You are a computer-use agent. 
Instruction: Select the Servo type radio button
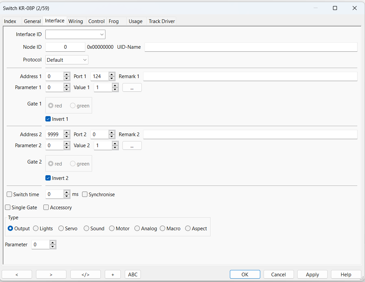coord(61,229)
